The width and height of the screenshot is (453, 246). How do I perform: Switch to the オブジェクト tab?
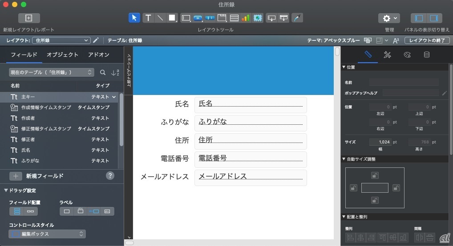click(x=62, y=55)
